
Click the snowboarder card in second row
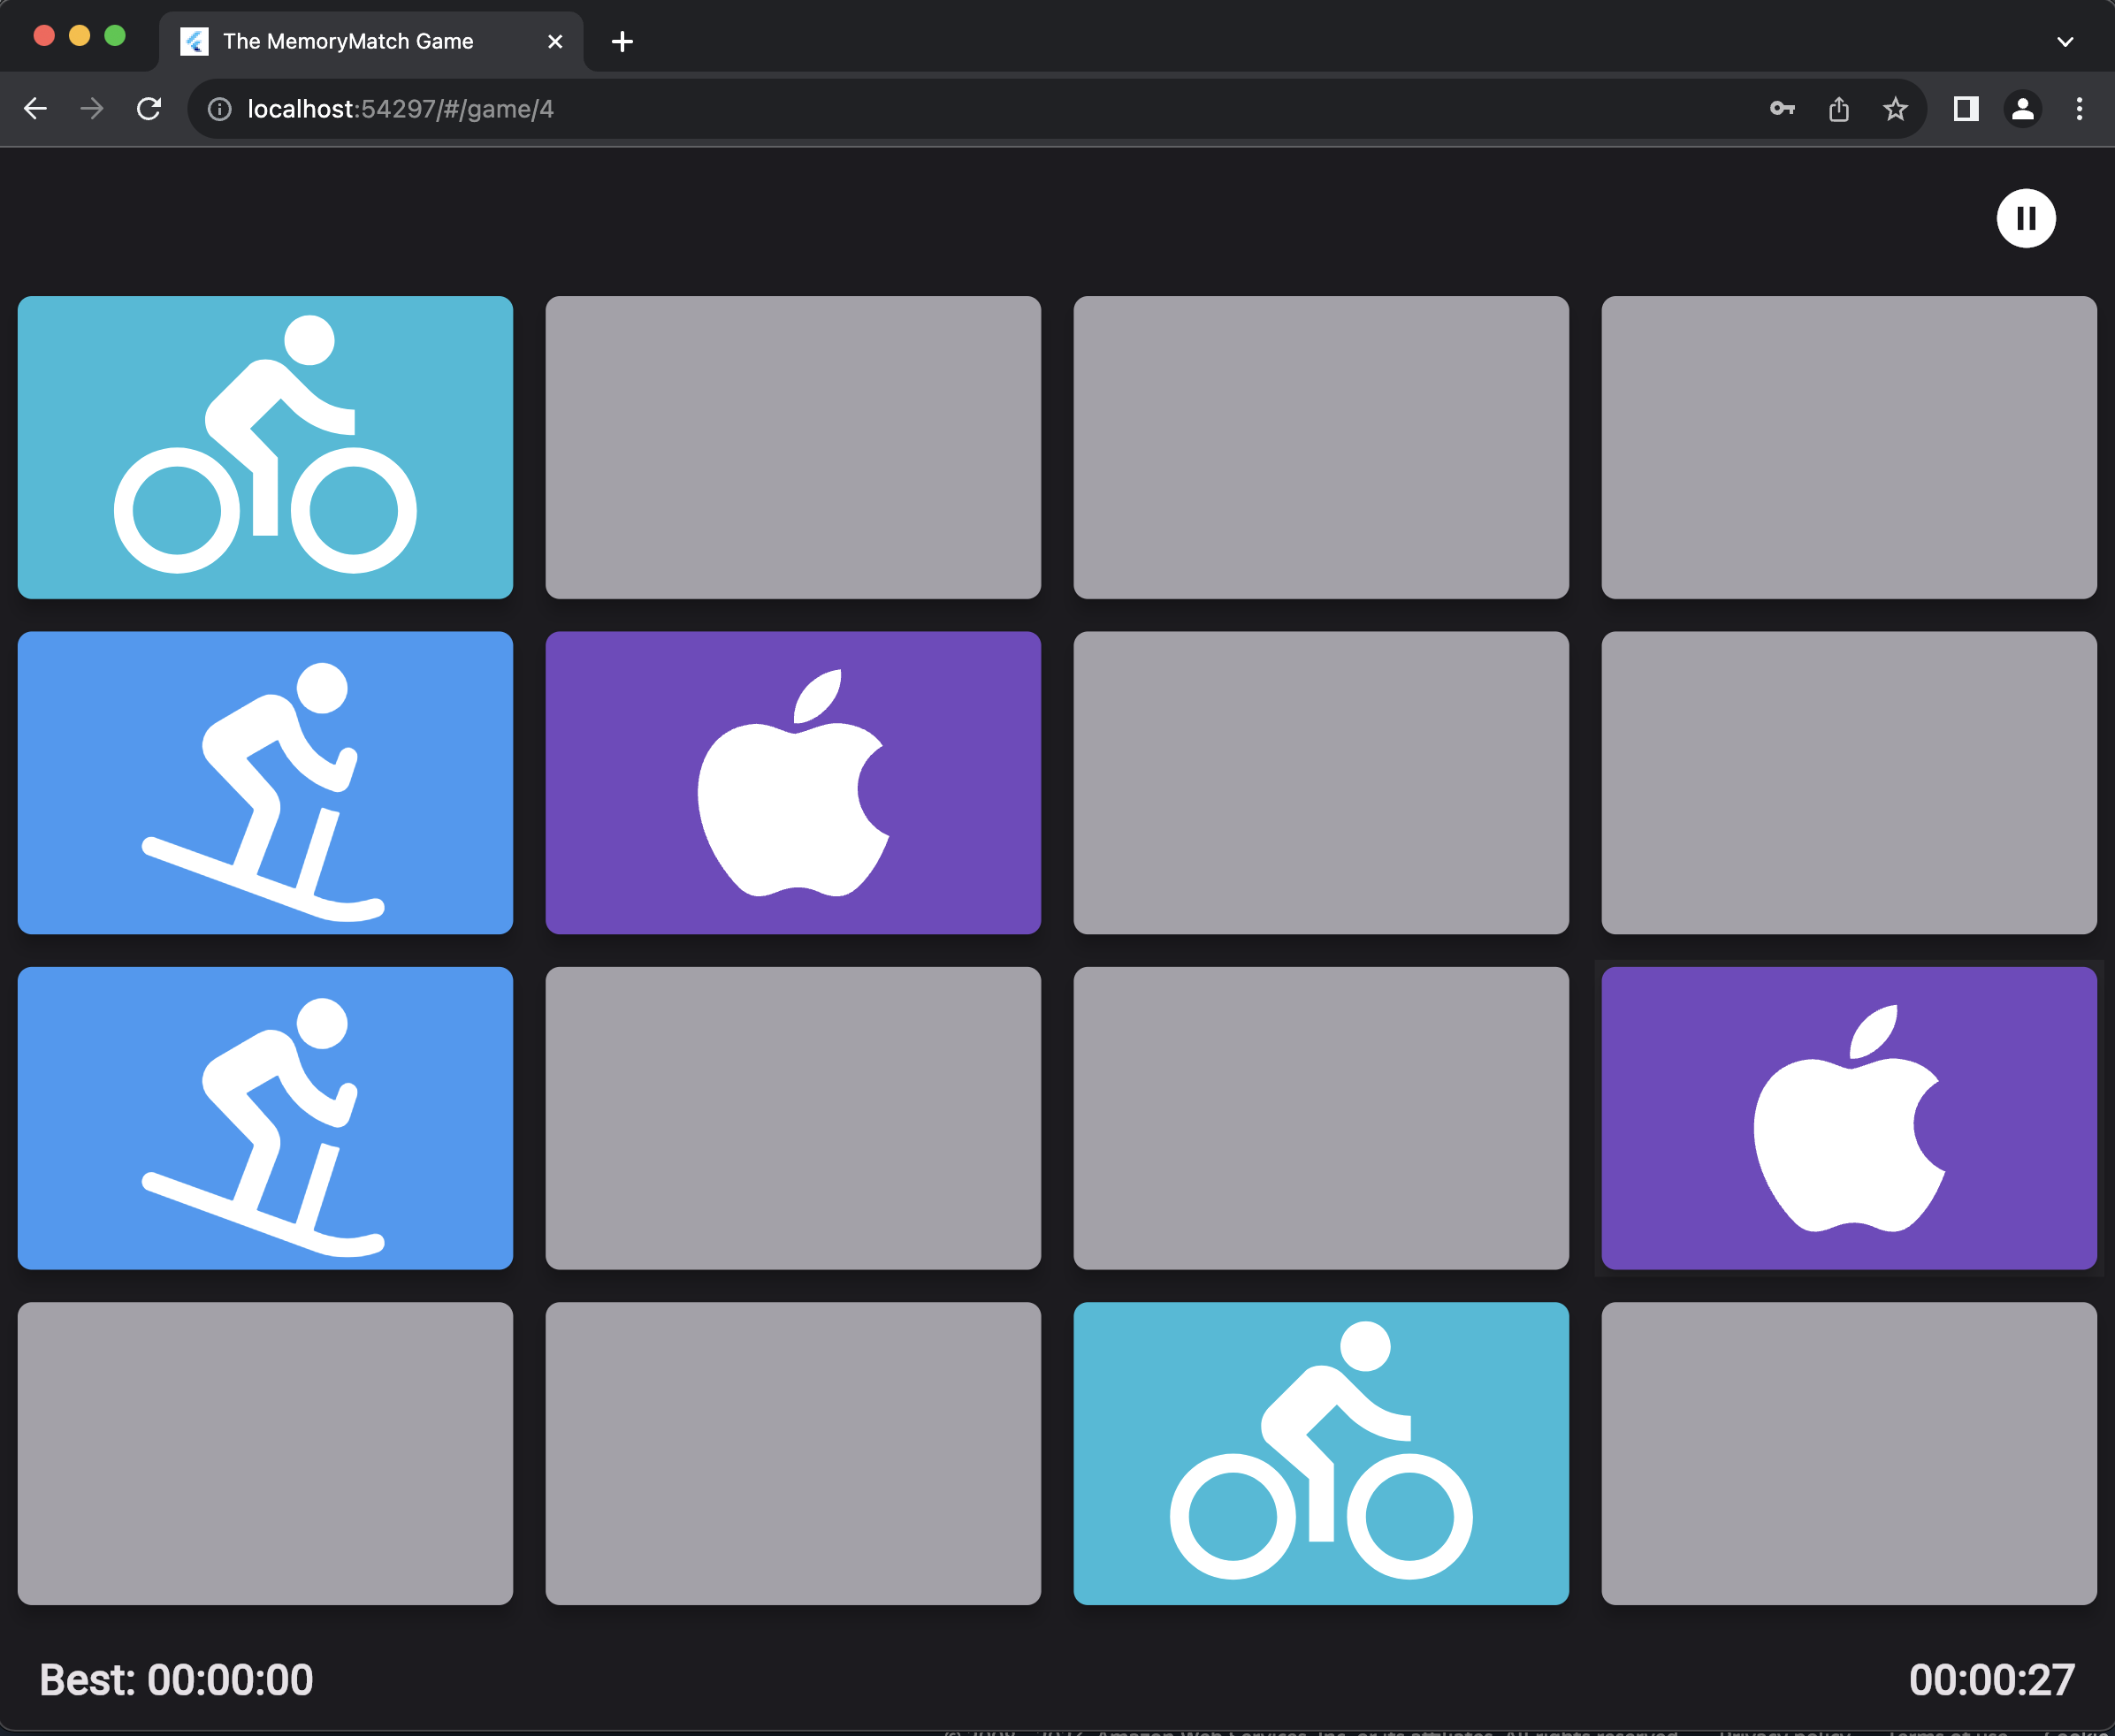click(265, 782)
